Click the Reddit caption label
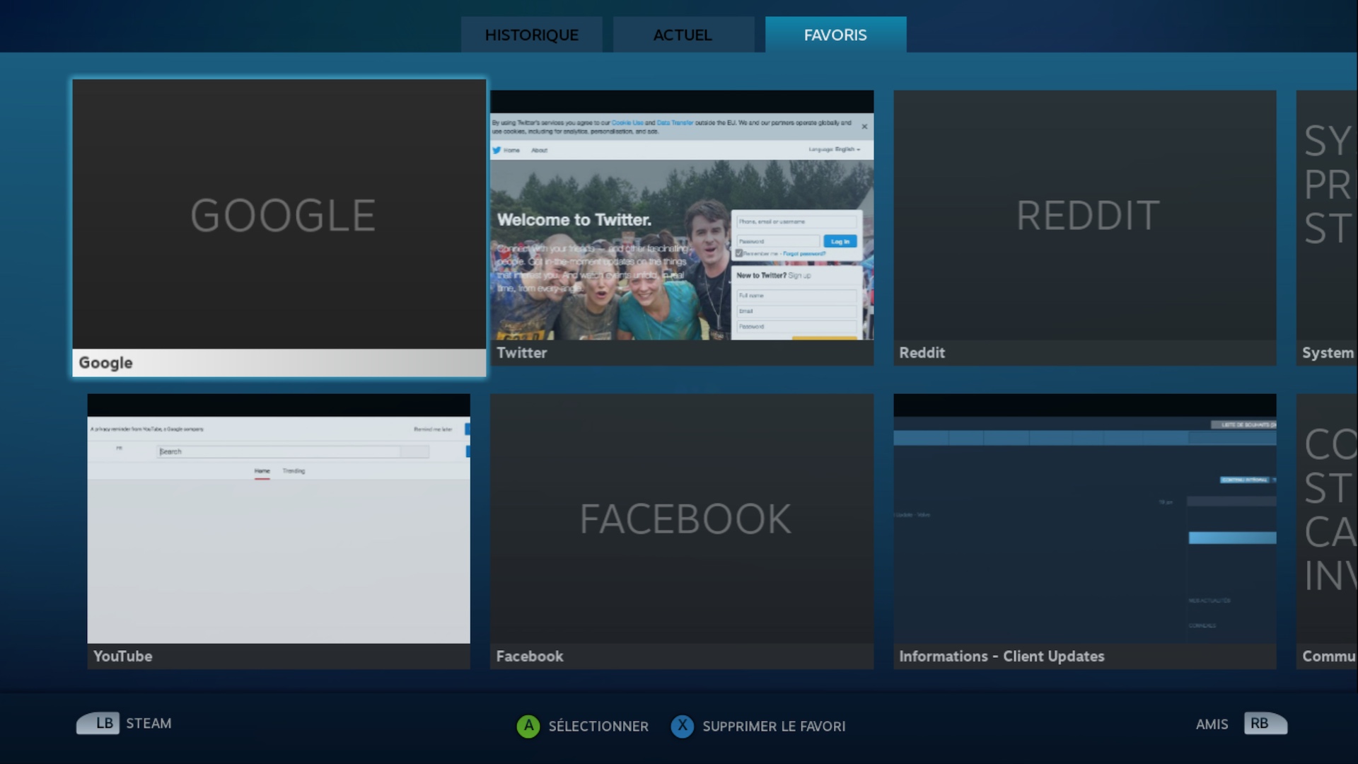Viewport: 1358px width, 764px height. tap(922, 352)
